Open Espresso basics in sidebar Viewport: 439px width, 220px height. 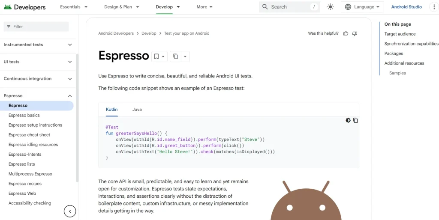click(24, 116)
